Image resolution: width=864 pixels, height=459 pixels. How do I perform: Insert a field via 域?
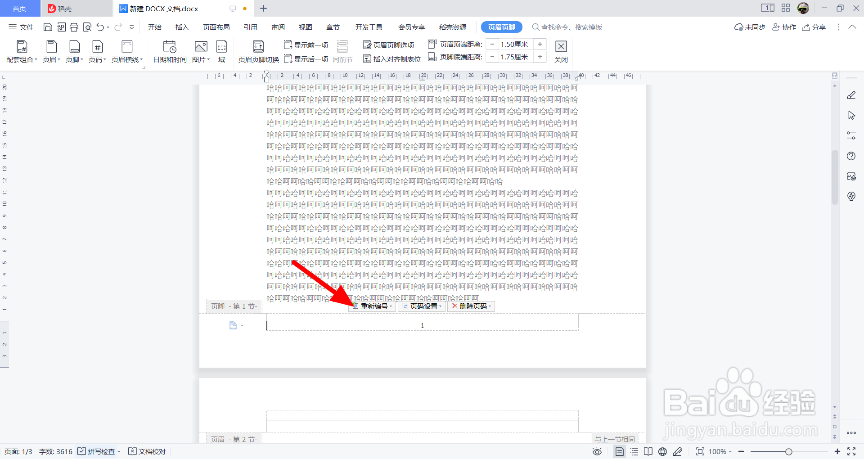[x=221, y=51]
